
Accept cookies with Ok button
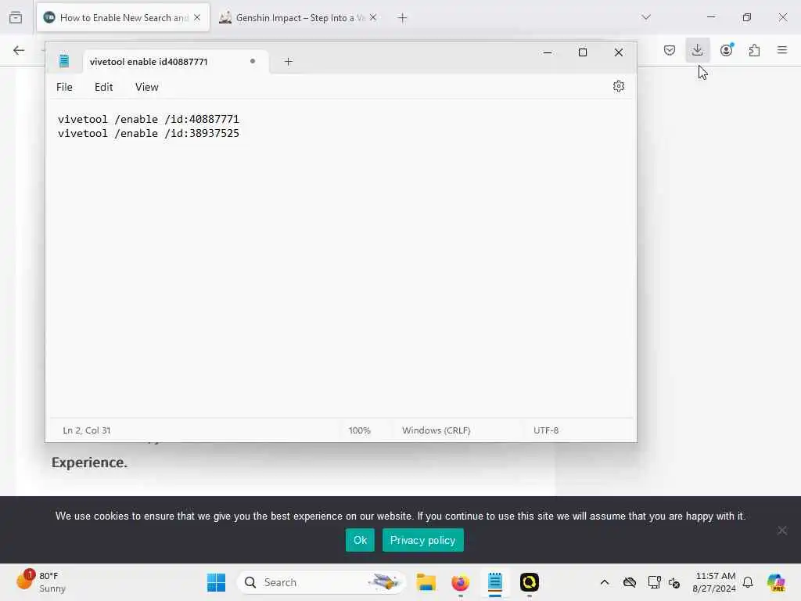click(x=360, y=540)
